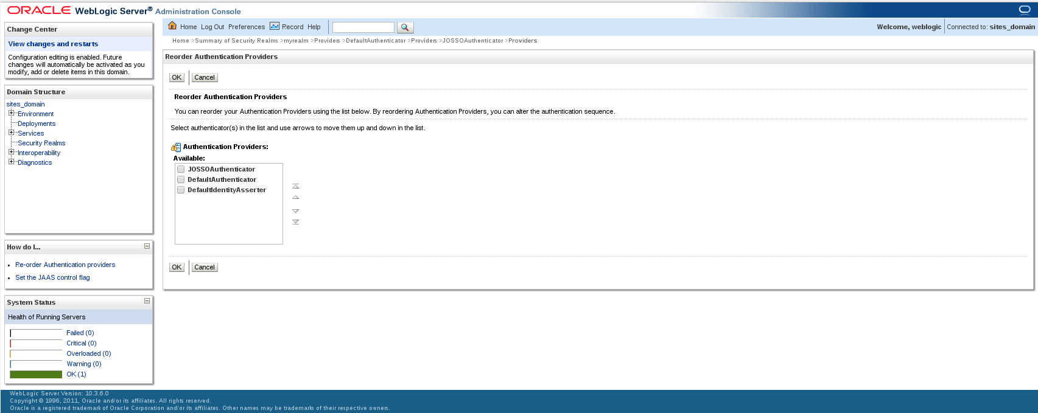Open Deployments in Domain Structure
The width and height of the screenshot is (1038, 413).
point(37,123)
